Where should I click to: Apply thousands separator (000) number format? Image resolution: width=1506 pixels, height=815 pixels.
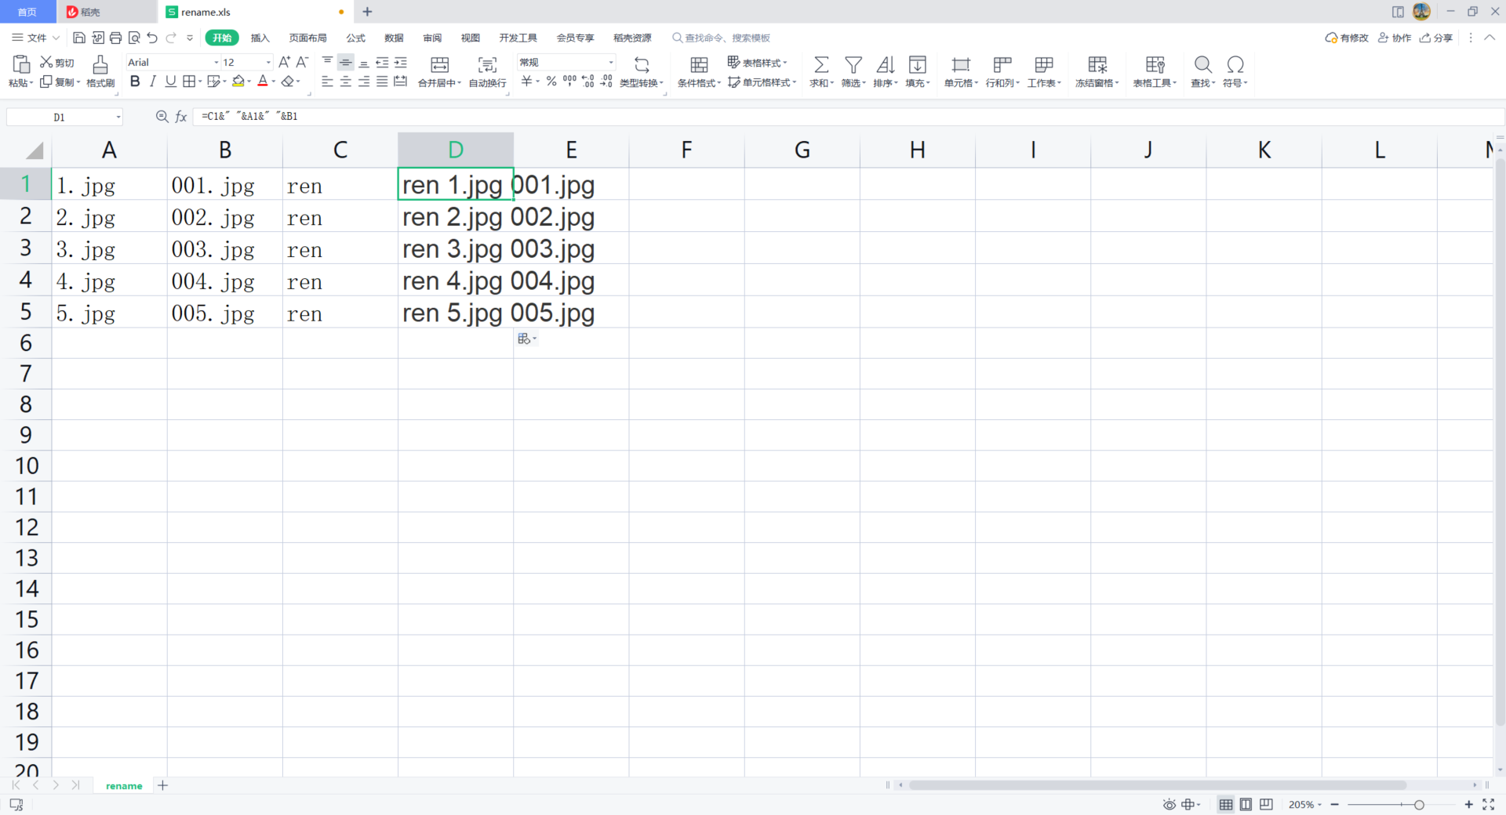[x=569, y=81]
